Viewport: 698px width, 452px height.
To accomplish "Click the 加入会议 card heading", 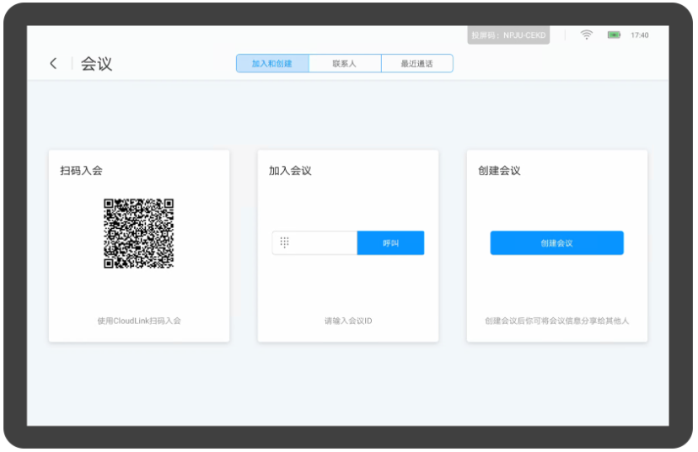I will click(290, 171).
